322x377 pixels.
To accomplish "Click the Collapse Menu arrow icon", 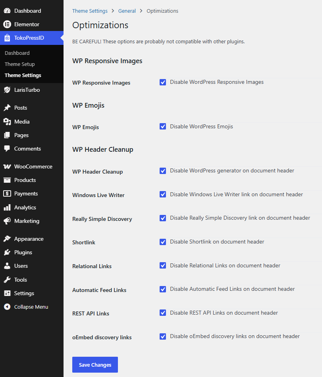I will [7, 307].
